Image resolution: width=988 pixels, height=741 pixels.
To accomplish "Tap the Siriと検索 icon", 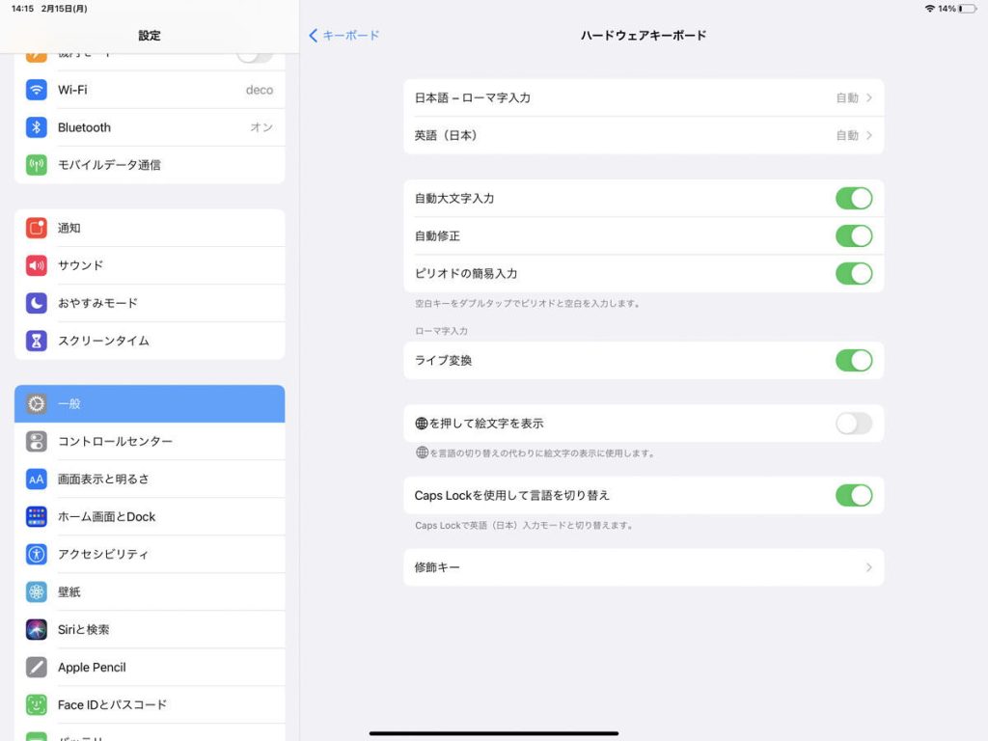I will click(37, 629).
